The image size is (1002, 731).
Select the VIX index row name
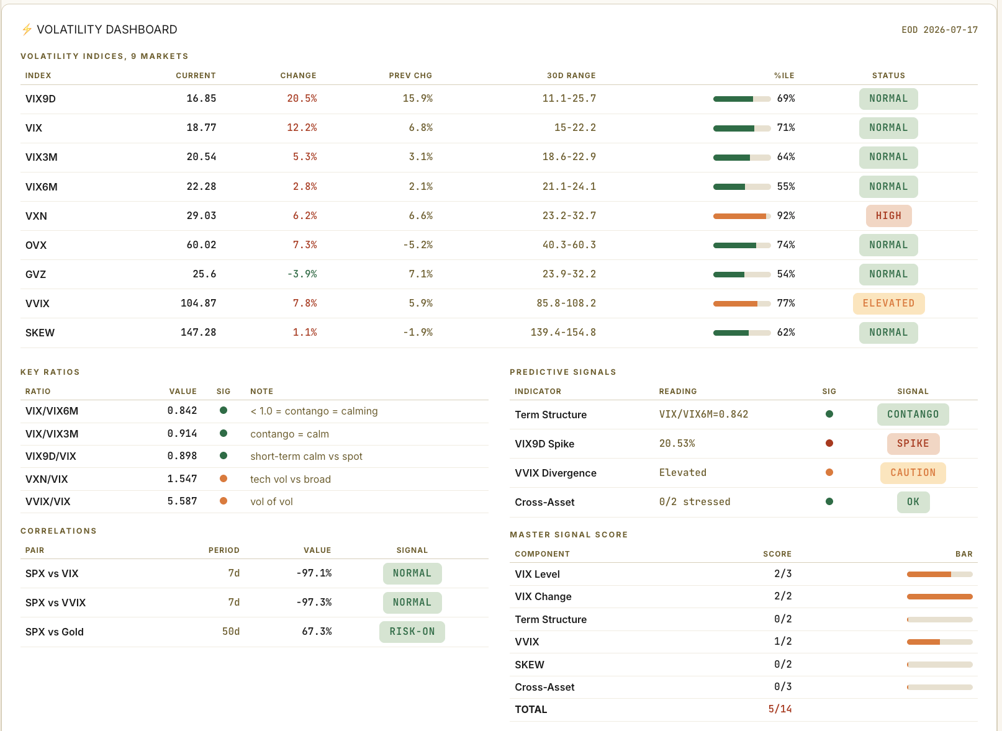click(x=34, y=128)
